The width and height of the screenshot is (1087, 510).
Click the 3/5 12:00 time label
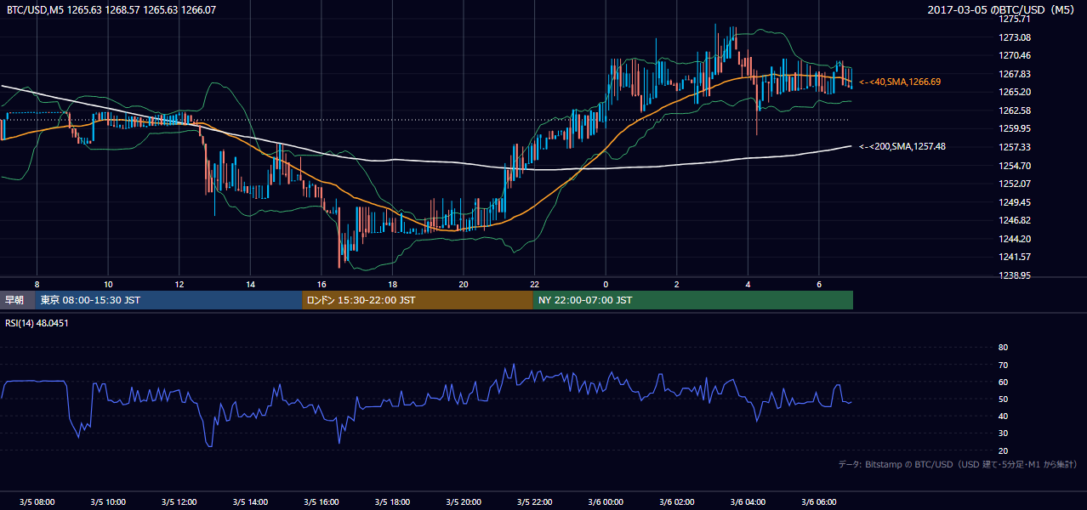coord(179,501)
